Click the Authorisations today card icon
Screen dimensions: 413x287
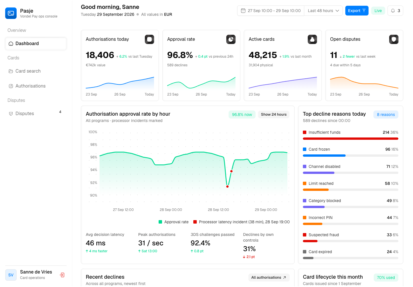149,39
